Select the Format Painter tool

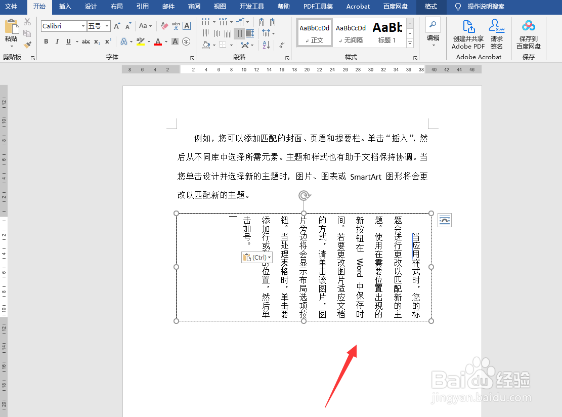click(27, 45)
